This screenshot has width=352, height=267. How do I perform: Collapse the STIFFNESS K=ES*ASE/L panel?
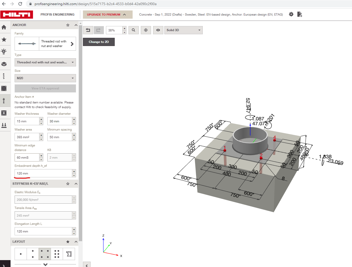pos(76,183)
